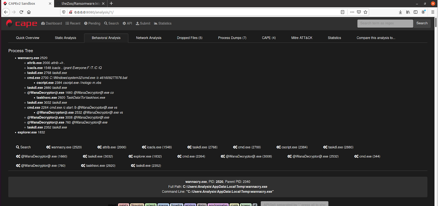Screen dimensions: 438x206
Task: Toggle Reader View icon in address bar
Action: [342, 12]
